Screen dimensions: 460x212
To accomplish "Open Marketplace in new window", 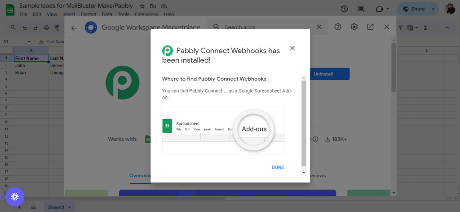I will pos(370,27).
